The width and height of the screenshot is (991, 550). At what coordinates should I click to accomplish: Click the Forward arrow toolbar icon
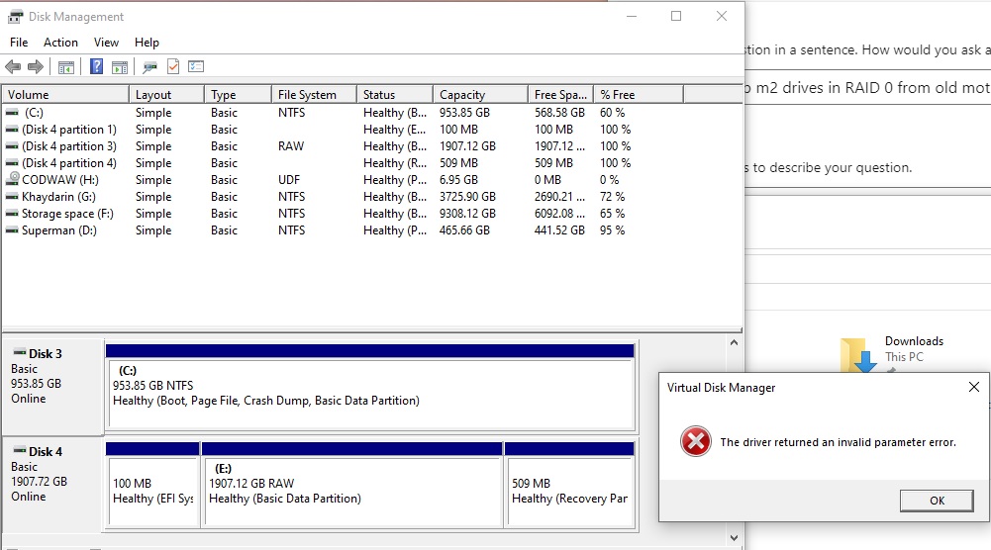click(x=36, y=66)
